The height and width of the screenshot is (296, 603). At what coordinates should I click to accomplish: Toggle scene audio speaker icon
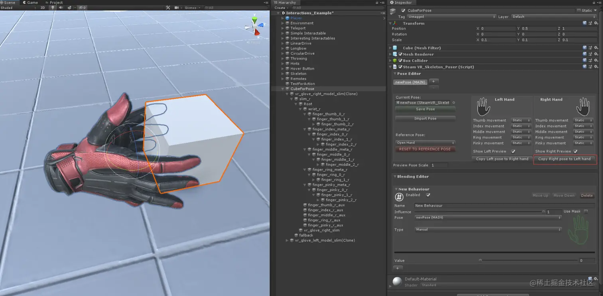click(61, 8)
